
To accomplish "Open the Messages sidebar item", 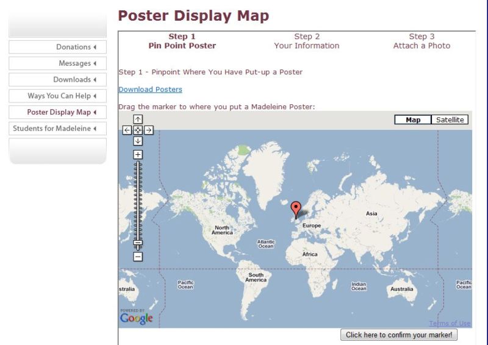I will tap(58, 63).
